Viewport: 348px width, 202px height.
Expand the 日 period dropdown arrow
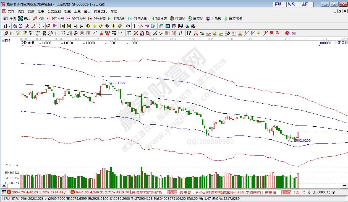pyautogui.click(x=9, y=26)
